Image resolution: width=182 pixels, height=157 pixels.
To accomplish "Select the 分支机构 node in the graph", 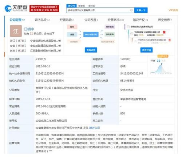I will 110,35.
